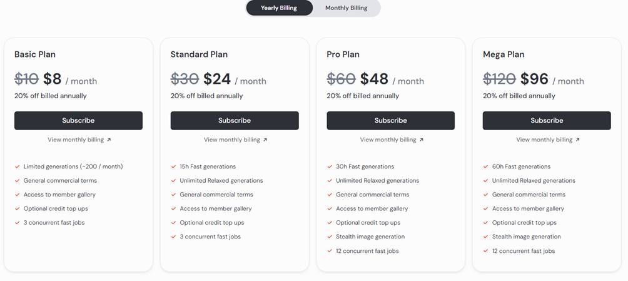
Task: Click the Mega Plan heading
Action: [504, 54]
